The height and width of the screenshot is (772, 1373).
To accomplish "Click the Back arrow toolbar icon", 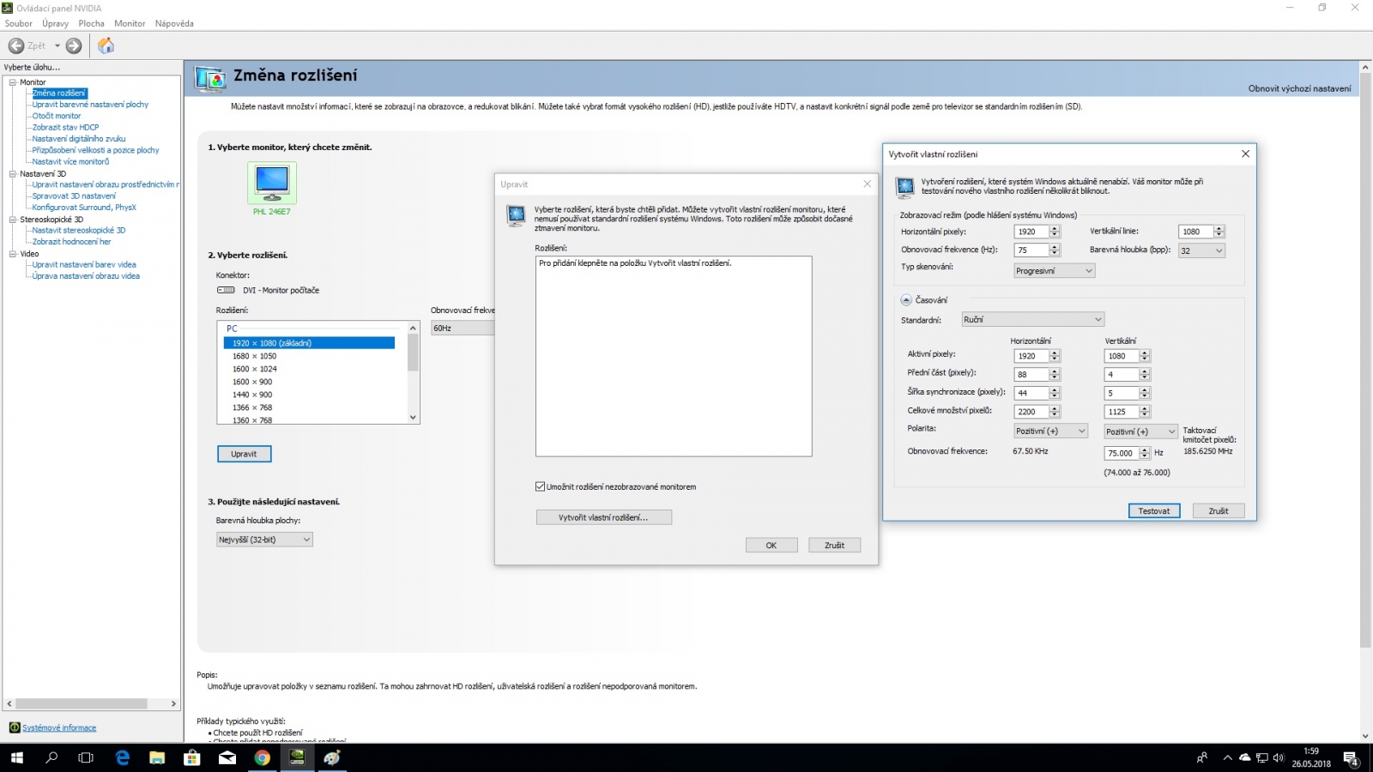I will (16, 45).
